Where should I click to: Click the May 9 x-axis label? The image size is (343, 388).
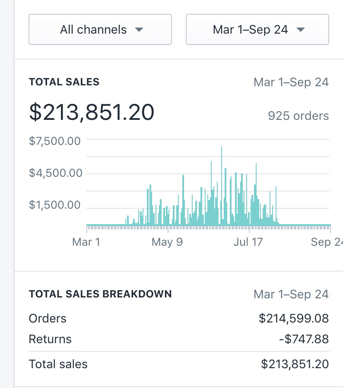[167, 242]
